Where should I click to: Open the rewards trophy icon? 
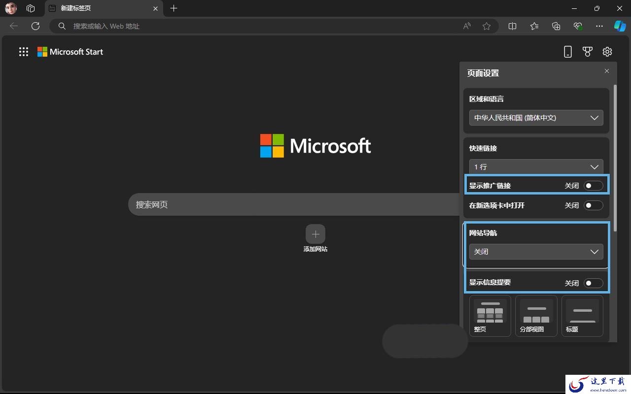coord(587,52)
